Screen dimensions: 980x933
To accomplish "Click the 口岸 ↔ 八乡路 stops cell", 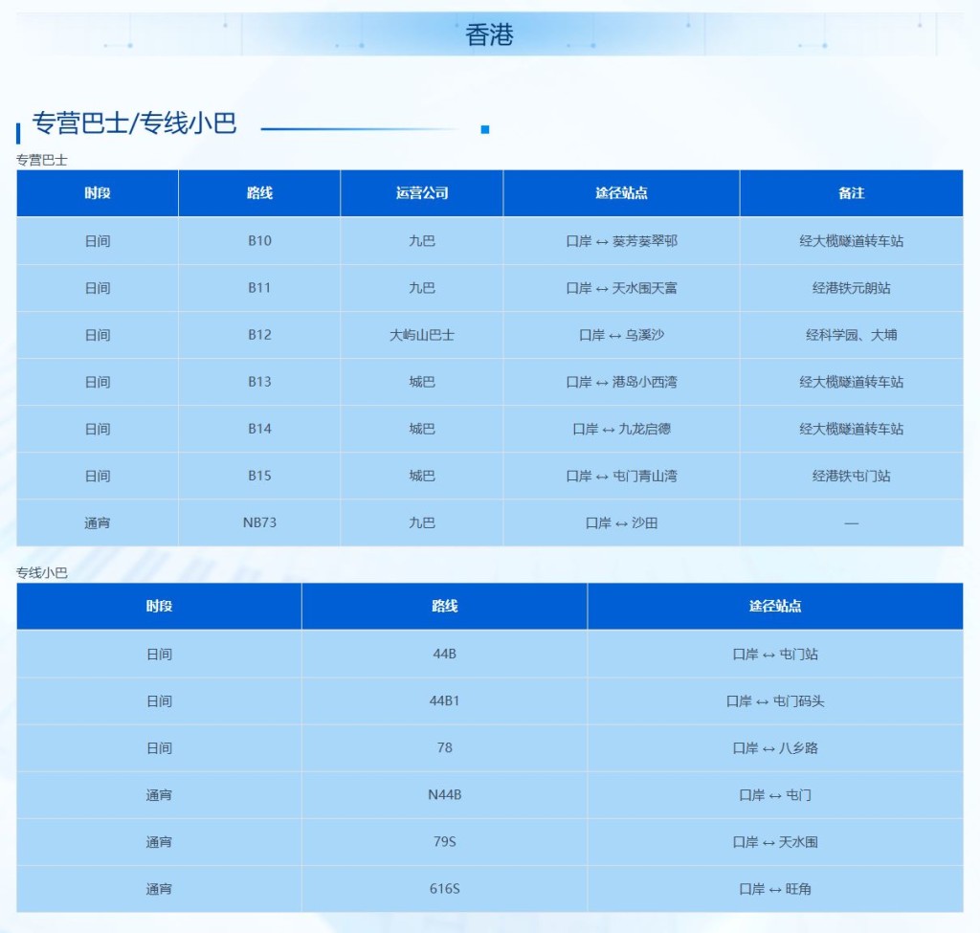I will [775, 748].
